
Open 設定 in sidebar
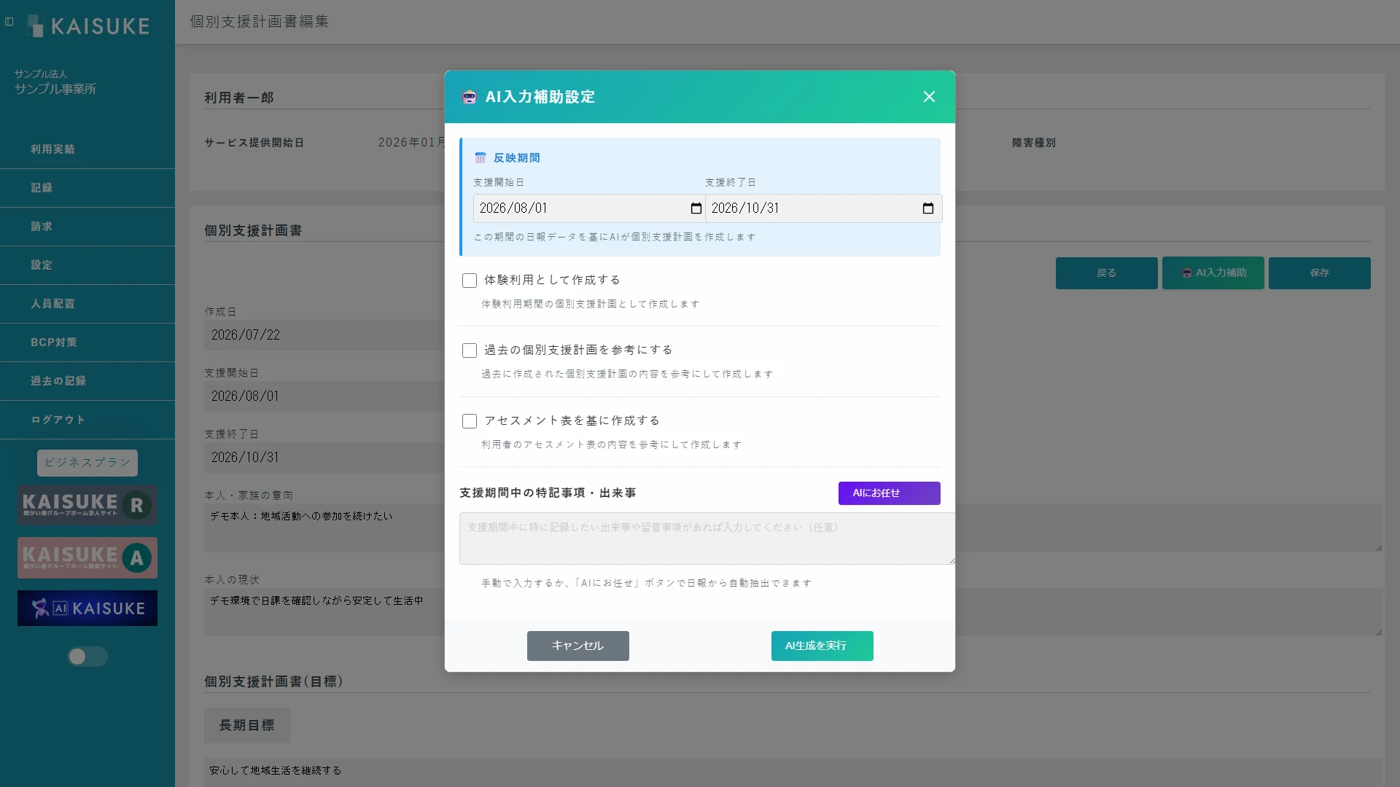[x=87, y=265]
